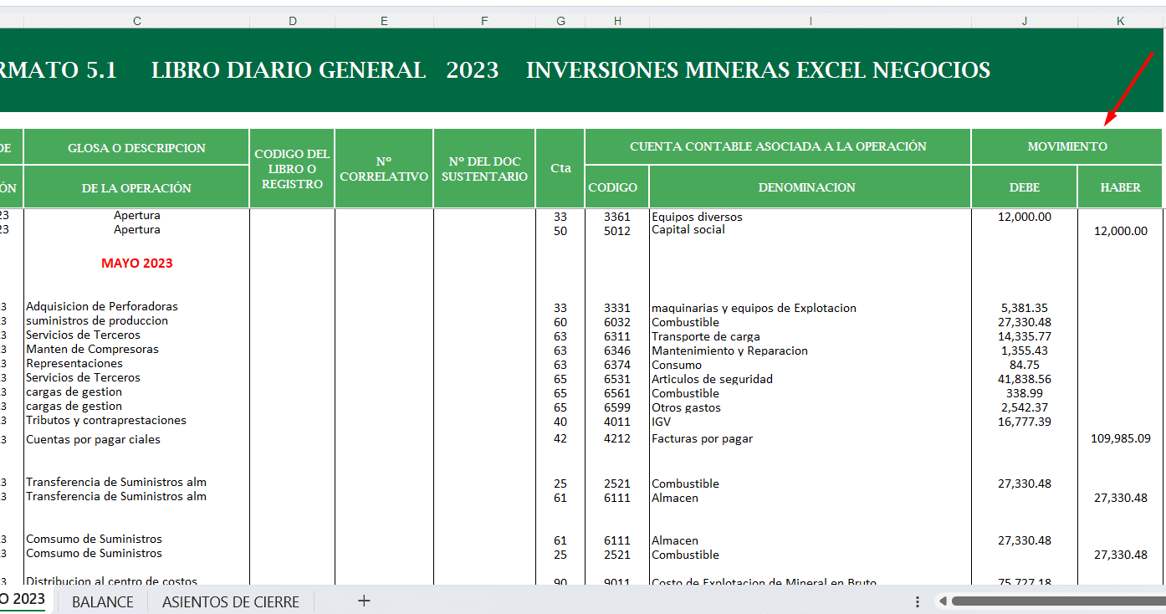The width and height of the screenshot is (1166, 614).
Task: Select the HABER header cell
Action: tap(1120, 187)
